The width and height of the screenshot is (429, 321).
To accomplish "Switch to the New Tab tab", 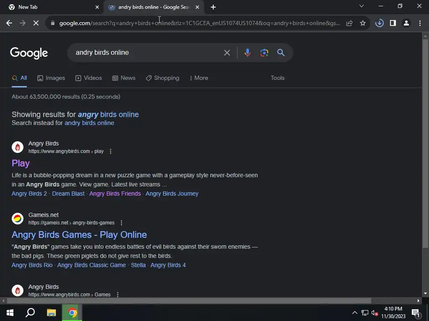I will [52, 7].
